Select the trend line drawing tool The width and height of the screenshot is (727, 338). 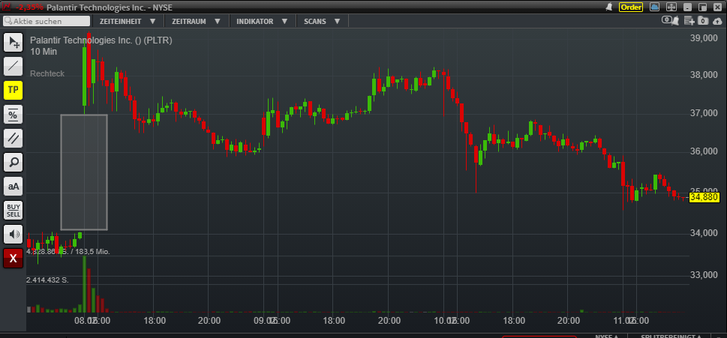pos(13,66)
